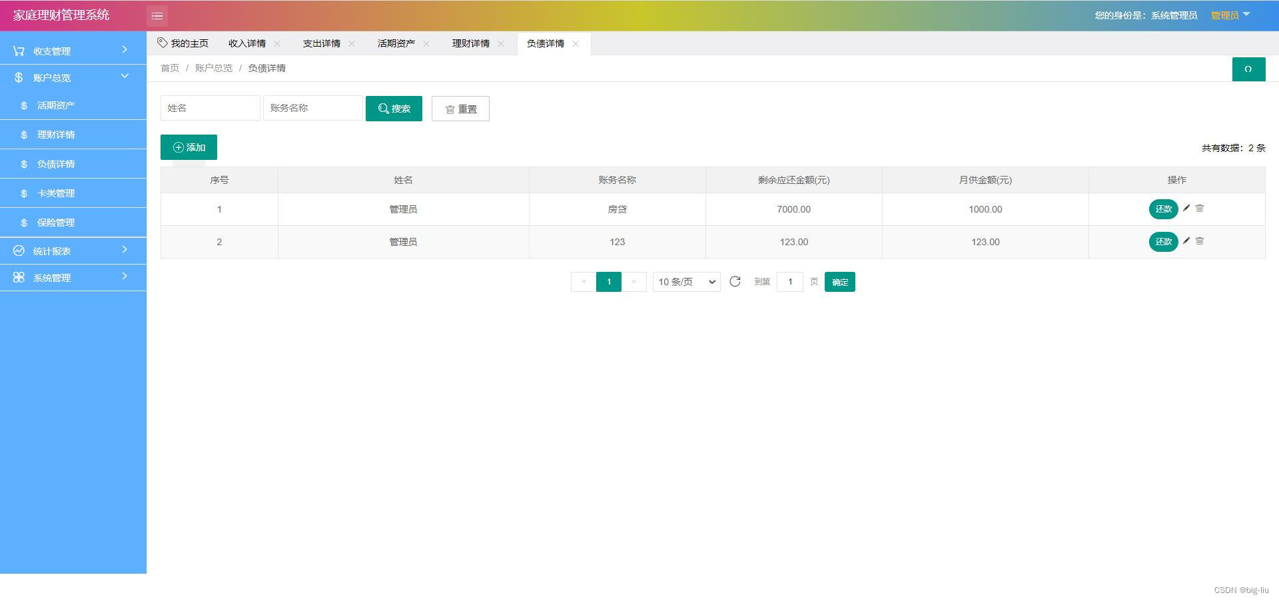This screenshot has height=601, width=1279.
Task: Click the green refresh button at top right
Action: [x=1248, y=69]
